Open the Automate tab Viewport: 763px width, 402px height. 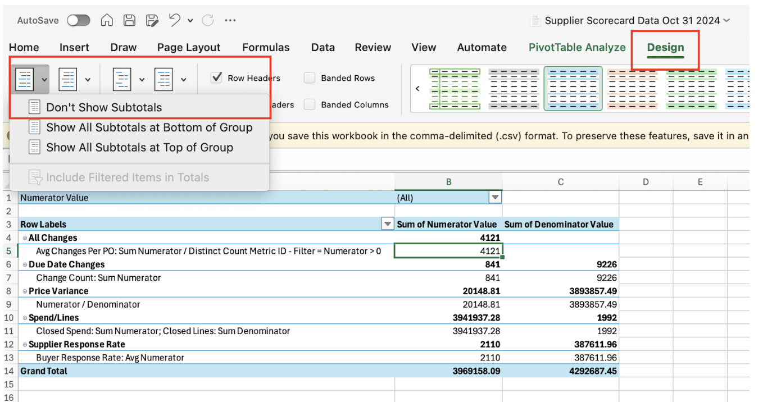point(482,48)
